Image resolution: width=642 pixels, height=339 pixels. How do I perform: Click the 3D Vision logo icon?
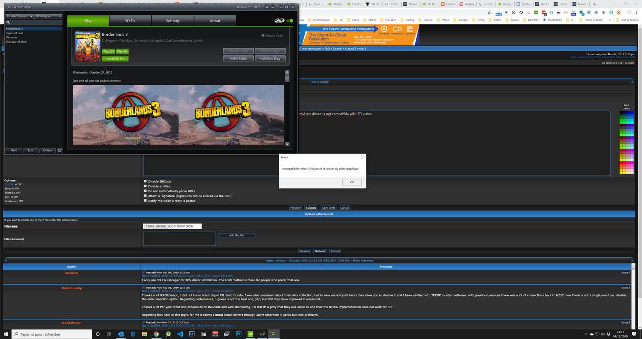279,21
